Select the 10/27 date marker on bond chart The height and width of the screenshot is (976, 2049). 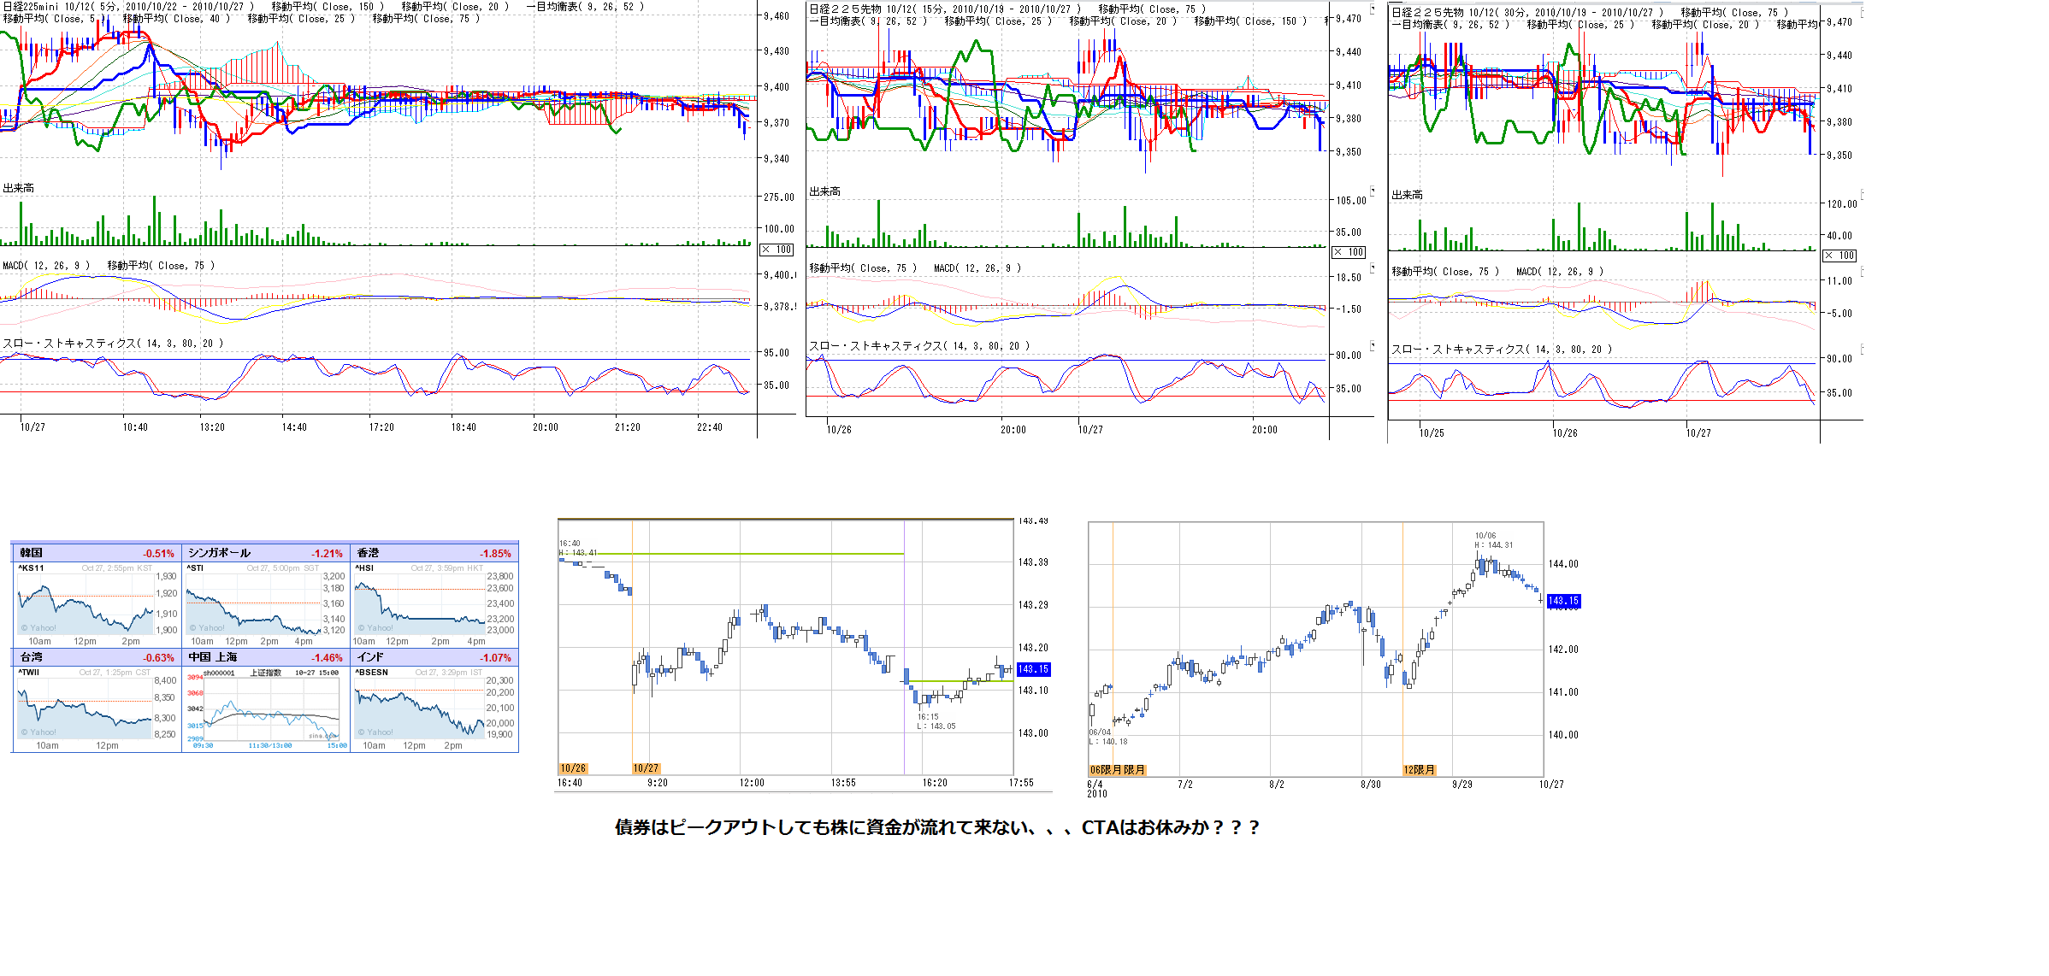point(646,768)
